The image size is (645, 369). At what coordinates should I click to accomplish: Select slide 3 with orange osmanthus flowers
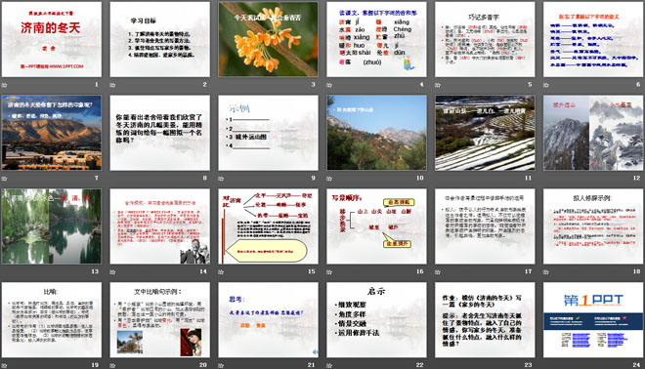tap(268, 39)
